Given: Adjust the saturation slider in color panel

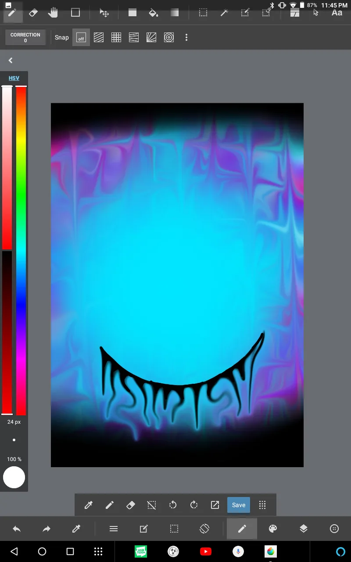Looking at the screenshot, I should pos(7,168).
